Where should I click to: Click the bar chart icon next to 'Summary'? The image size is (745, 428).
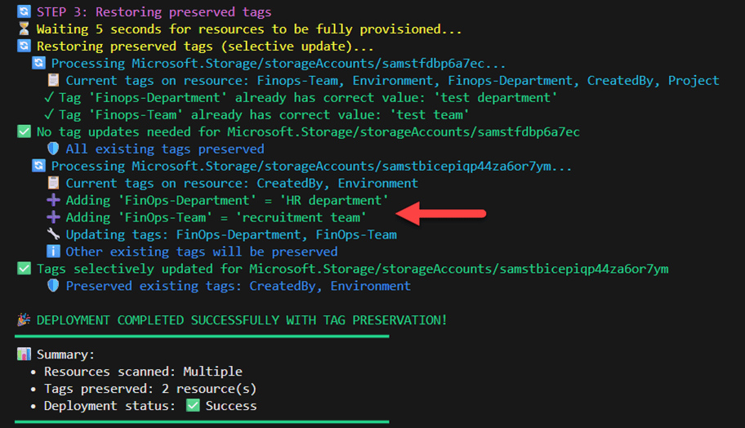(23, 354)
